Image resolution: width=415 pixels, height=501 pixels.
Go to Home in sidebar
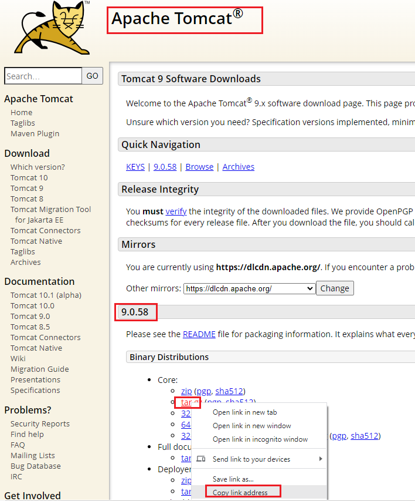21,112
